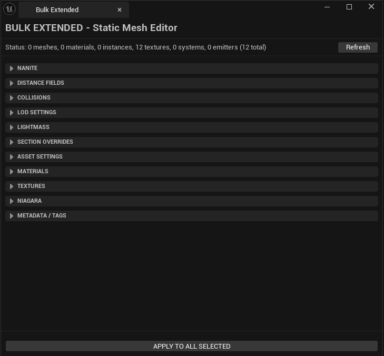Close the Bulk Extended window
Screen dimensions: 384x356
pos(371,7)
